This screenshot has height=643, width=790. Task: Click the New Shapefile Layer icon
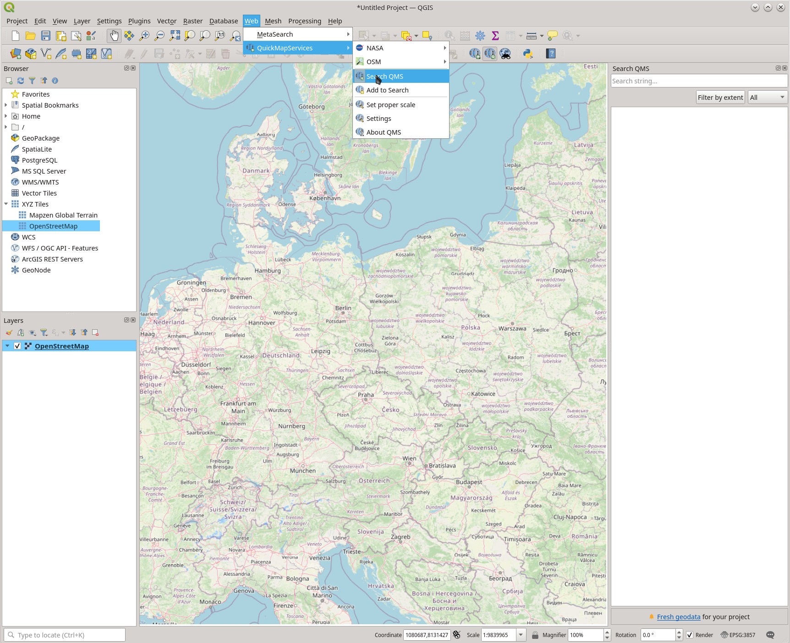click(x=46, y=54)
